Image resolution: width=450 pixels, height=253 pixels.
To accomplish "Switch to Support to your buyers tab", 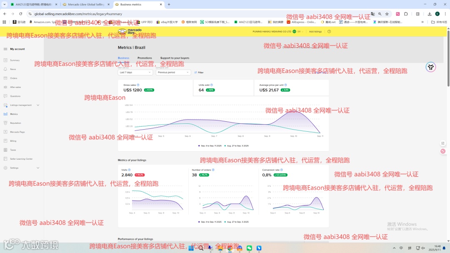I will (175, 58).
